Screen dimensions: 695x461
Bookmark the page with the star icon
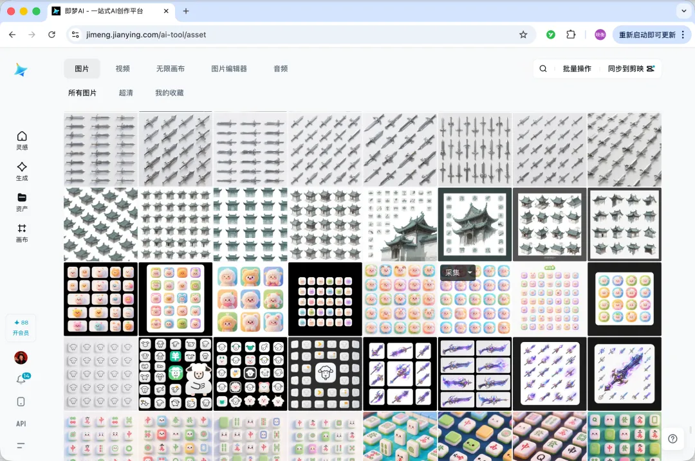[523, 35]
